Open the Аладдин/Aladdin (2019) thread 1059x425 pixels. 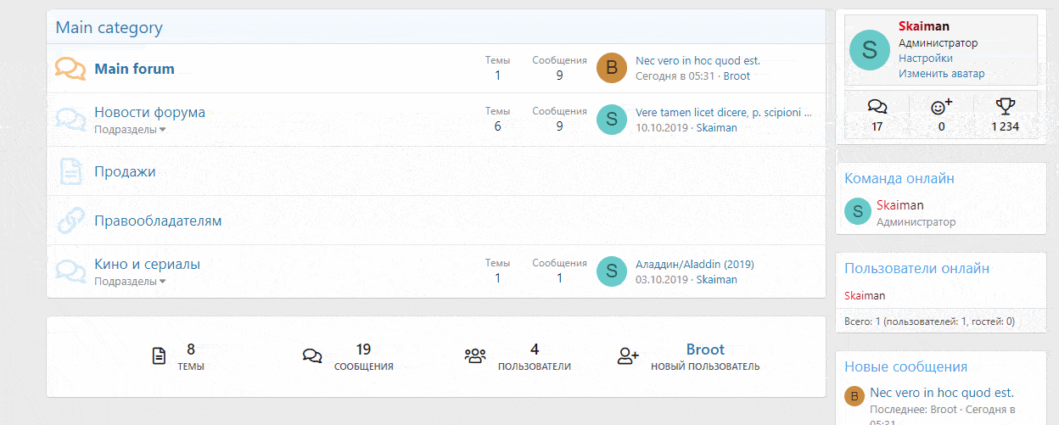[x=694, y=264]
